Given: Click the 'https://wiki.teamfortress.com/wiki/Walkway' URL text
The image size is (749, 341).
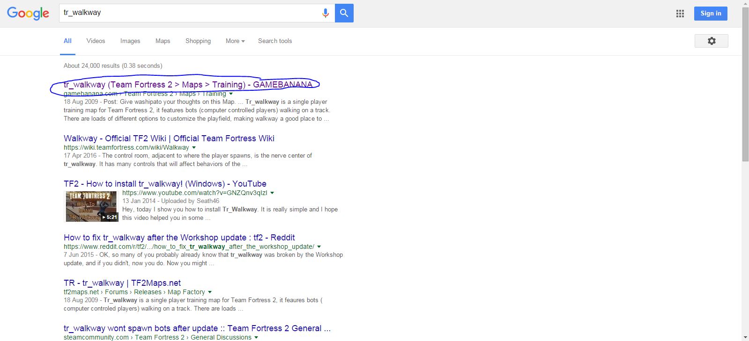Looking at the screenshot, I should coord(126,147).
